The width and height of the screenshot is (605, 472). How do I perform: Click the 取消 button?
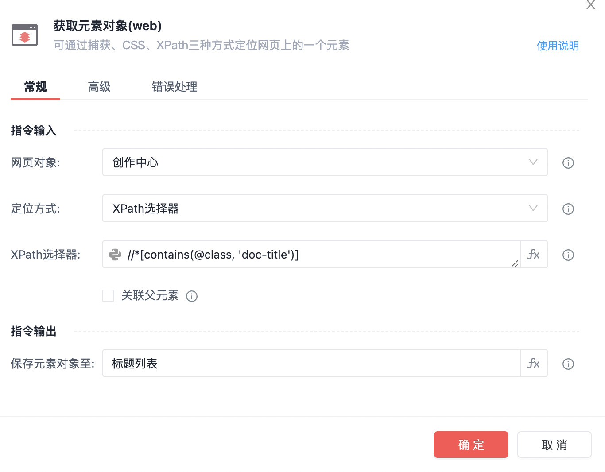[x=554, y=445]
